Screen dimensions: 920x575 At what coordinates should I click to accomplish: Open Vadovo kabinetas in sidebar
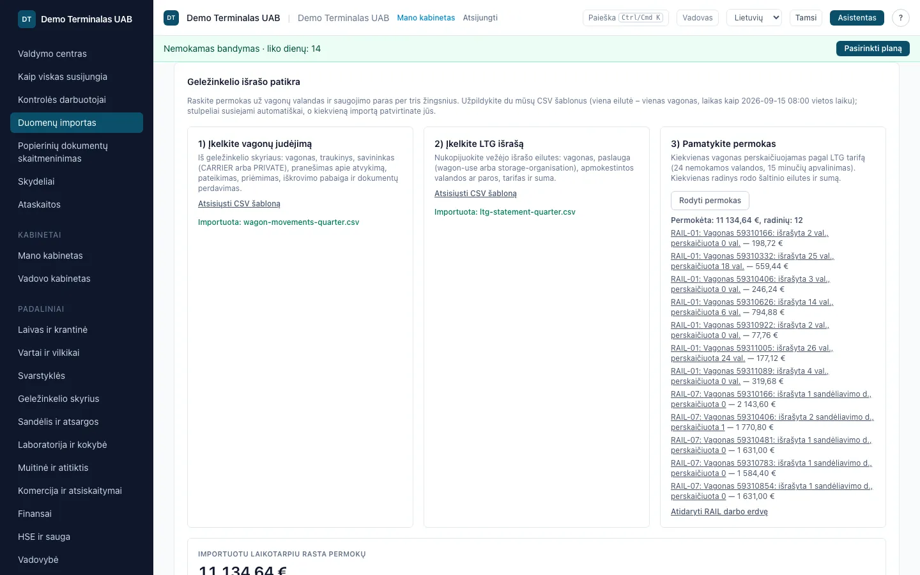(x=77, y=279)
